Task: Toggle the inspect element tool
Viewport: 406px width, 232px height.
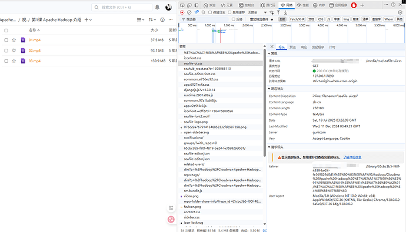Action: (182, 5)
